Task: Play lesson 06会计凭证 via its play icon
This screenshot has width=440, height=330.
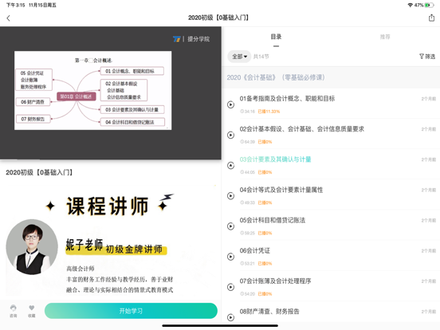Action: (230, 257)
